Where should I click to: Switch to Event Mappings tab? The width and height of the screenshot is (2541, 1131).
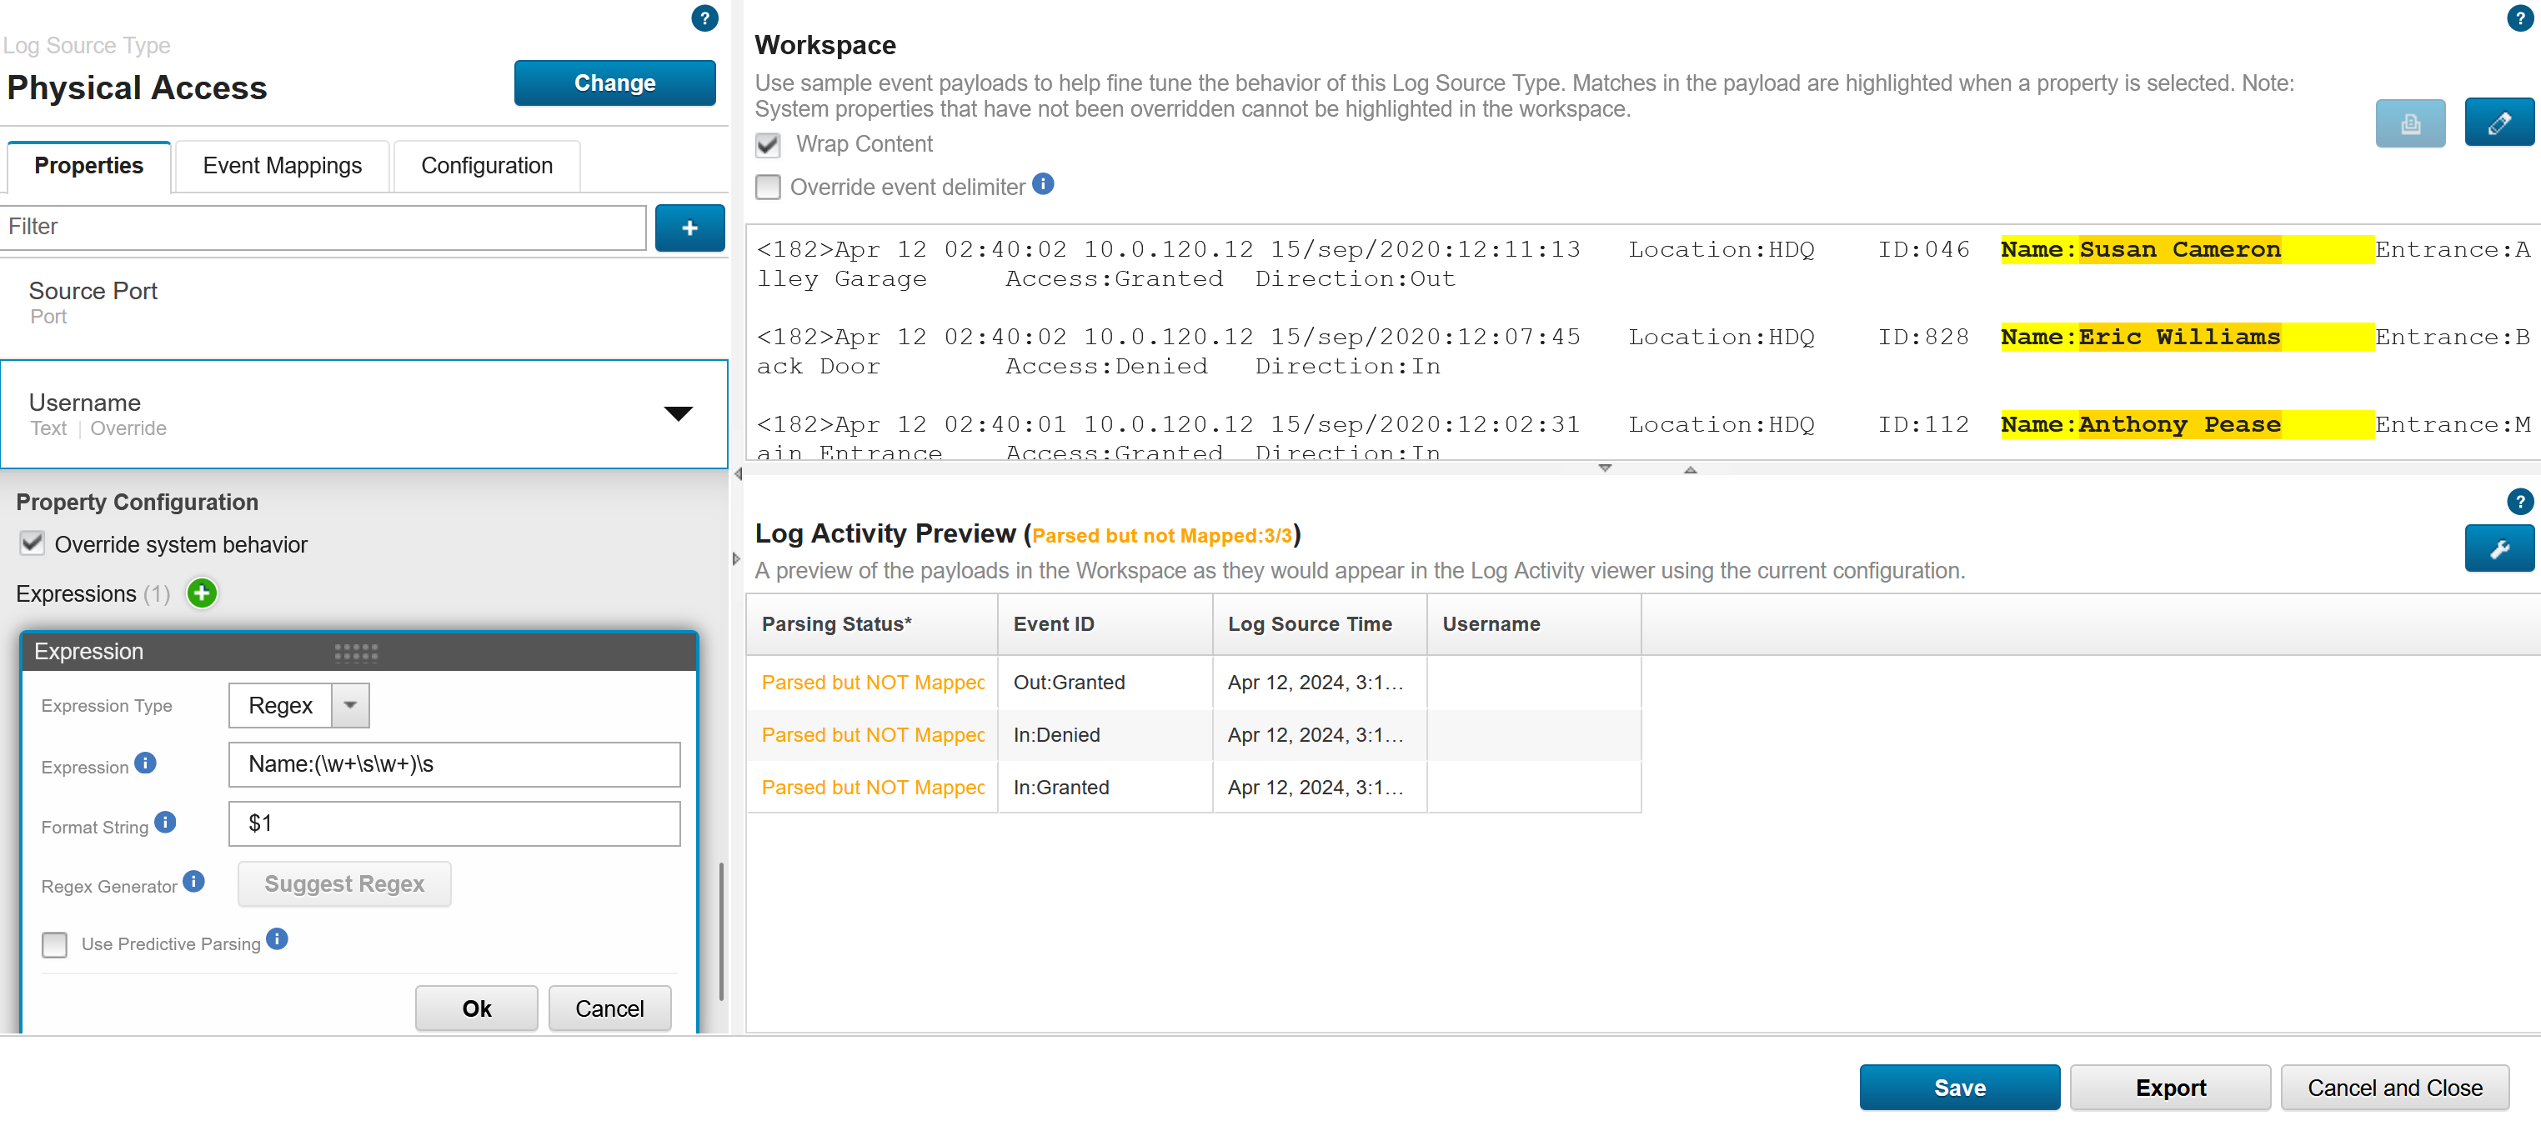(x=282, y=166)
